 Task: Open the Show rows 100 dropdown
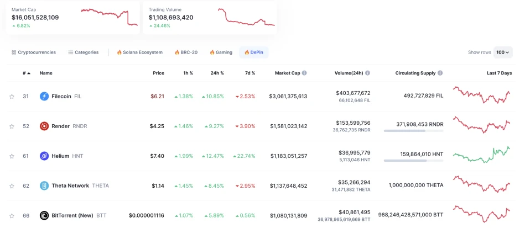pyautogui.click(x=503, y=52)
